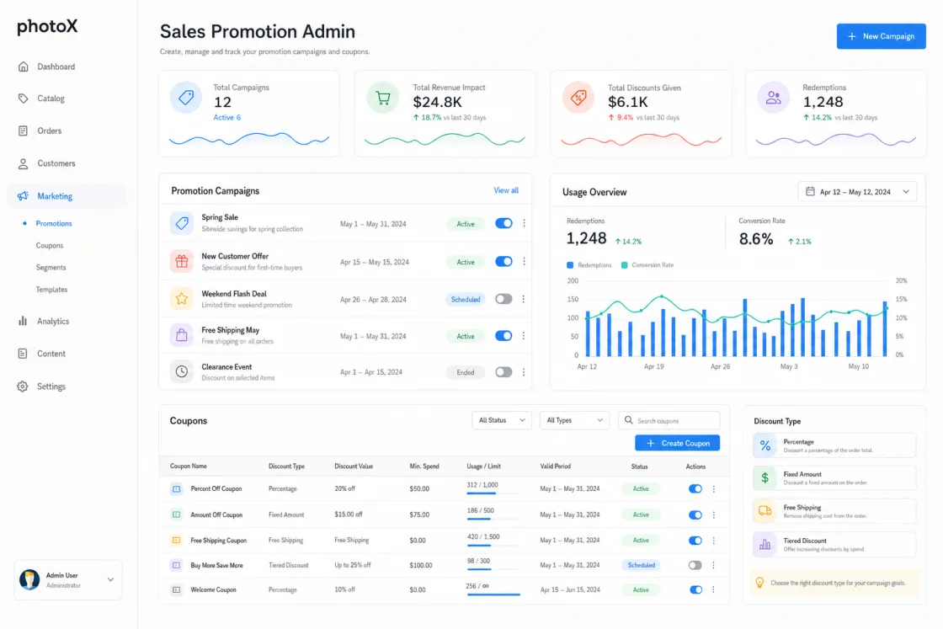943x629 pixels.
Task: Click the Tiered Discount chart icon
Action: click(x=765, y=545)
